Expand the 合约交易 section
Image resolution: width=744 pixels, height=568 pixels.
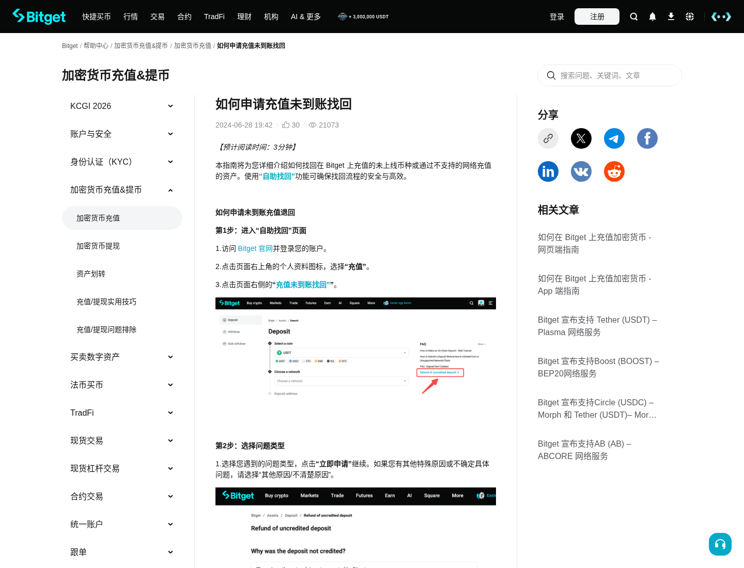(122, 496)
